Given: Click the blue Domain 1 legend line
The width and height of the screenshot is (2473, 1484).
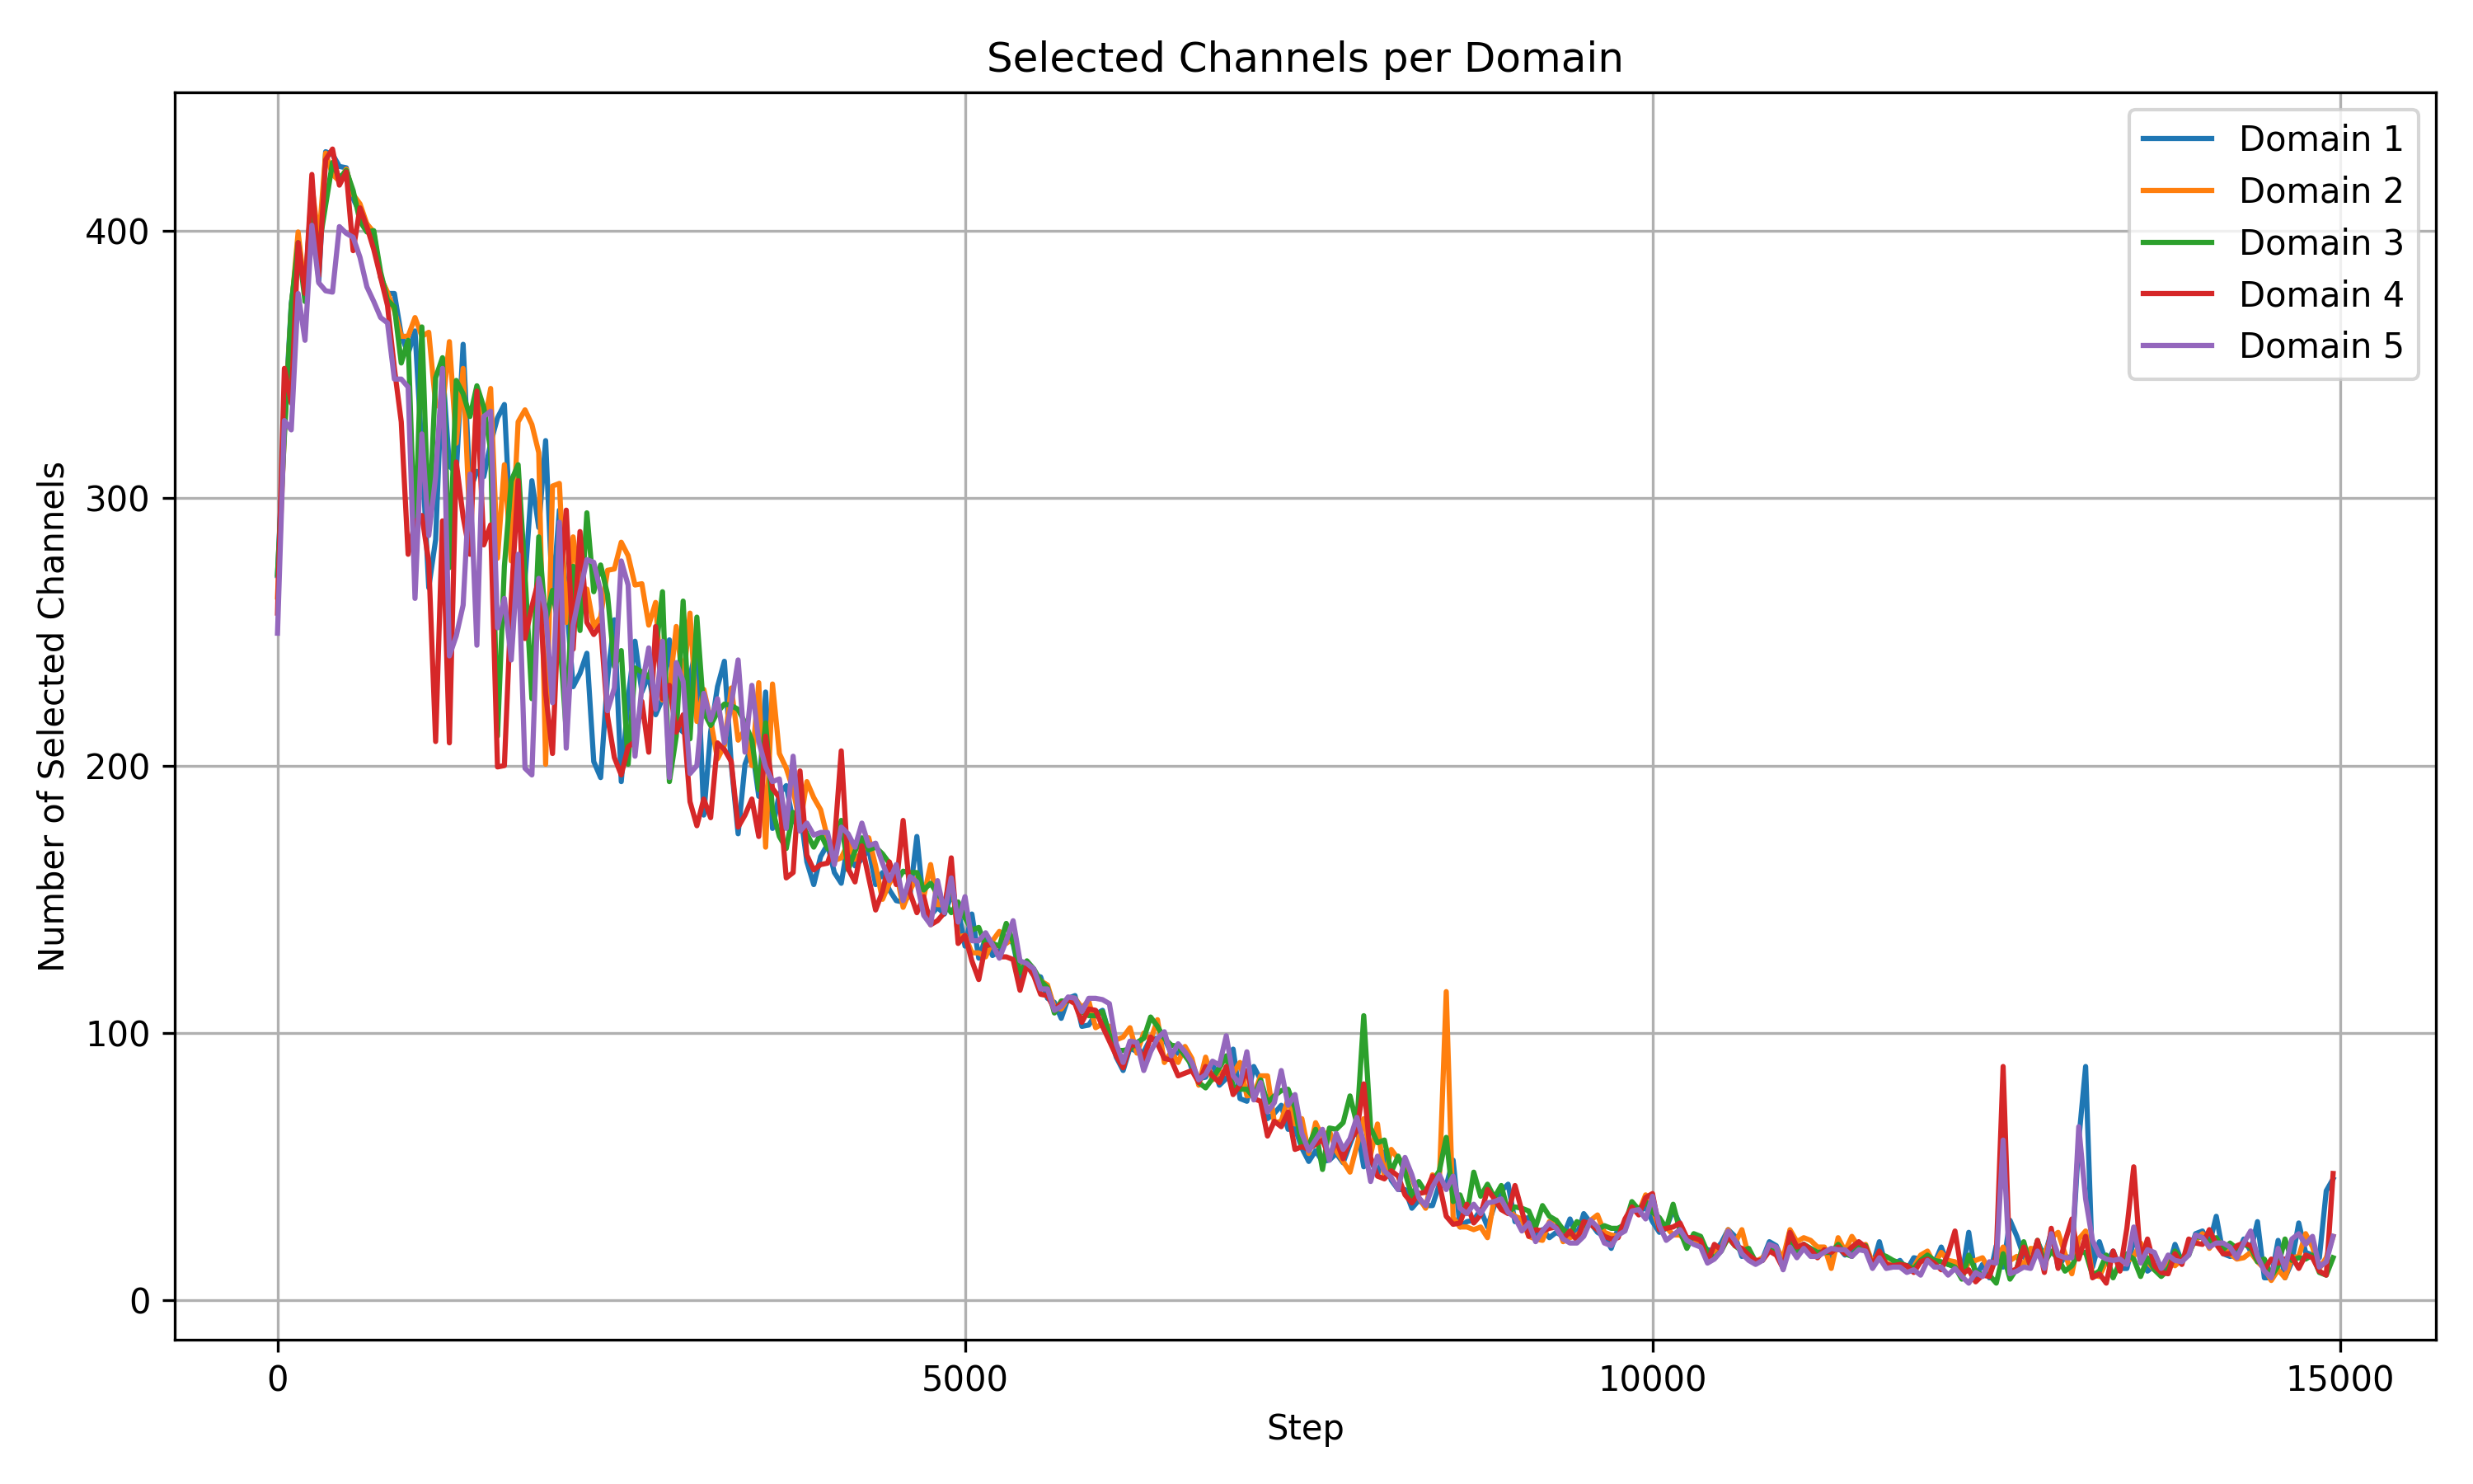Looking at the screenshot, I should point(2177,139).
